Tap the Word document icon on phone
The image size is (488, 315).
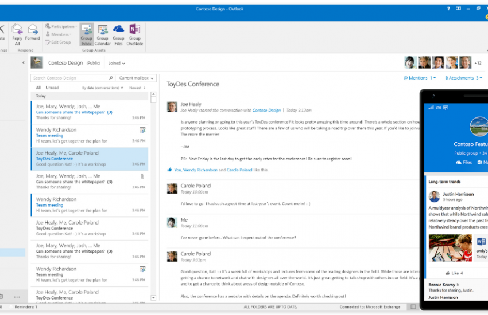pos(481,241)
